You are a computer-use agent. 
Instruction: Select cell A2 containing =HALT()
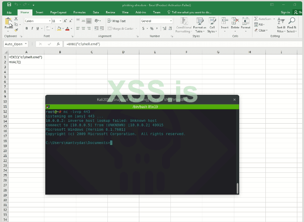point(26,62)
